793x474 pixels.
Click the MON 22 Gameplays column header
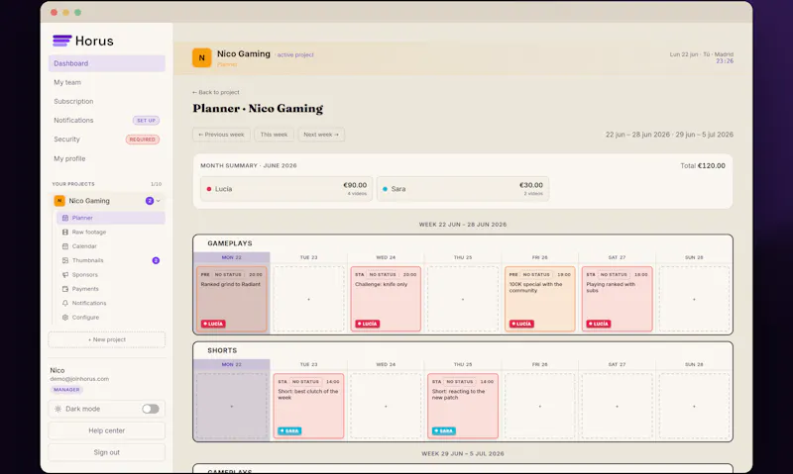click(x=232, y=257)
